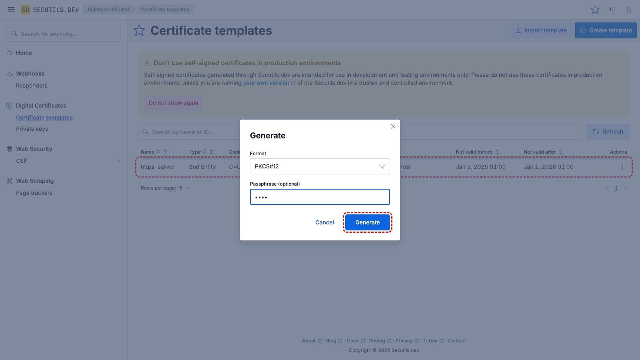Expand the CSP sidebar submenu
Image resolution: width=640 pixels, height=360 pixels.
pyautogui.click(x=118, y=161)
